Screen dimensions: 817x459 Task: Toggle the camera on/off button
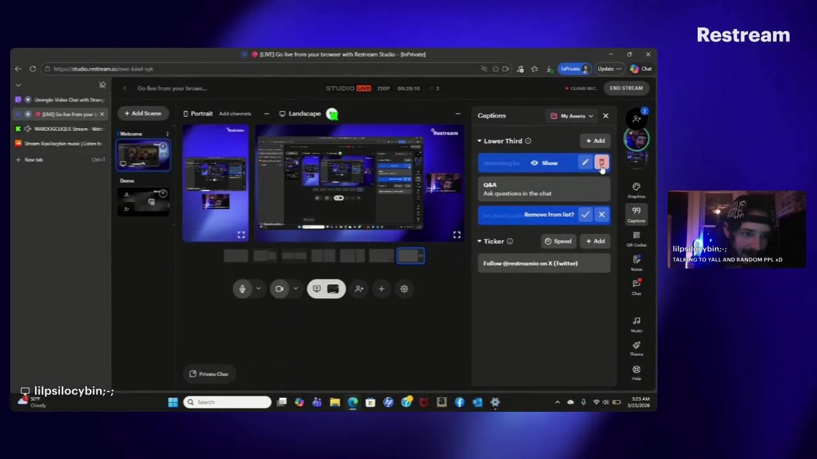(279, 289)
